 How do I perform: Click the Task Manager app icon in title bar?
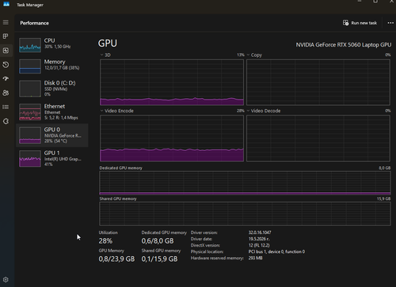[6, 4]
